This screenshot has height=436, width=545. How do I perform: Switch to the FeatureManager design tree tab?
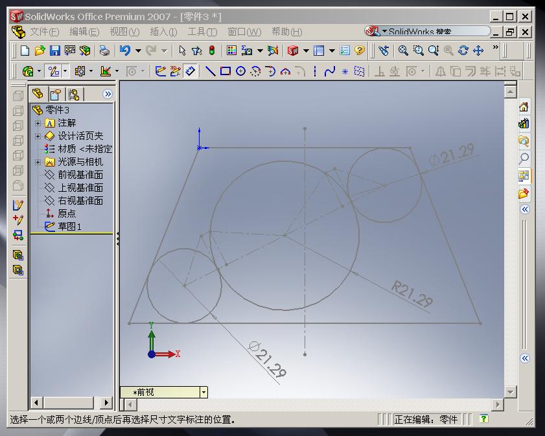38,94
